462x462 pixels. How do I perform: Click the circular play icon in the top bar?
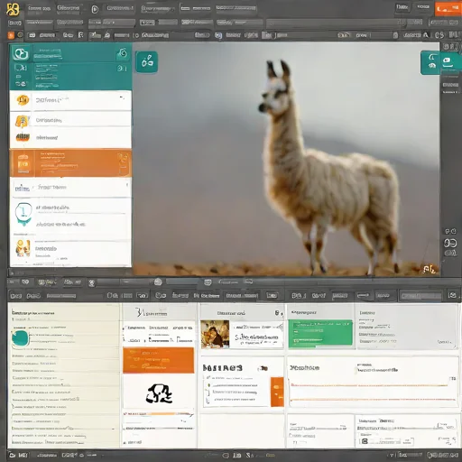[x=95, y=10]
